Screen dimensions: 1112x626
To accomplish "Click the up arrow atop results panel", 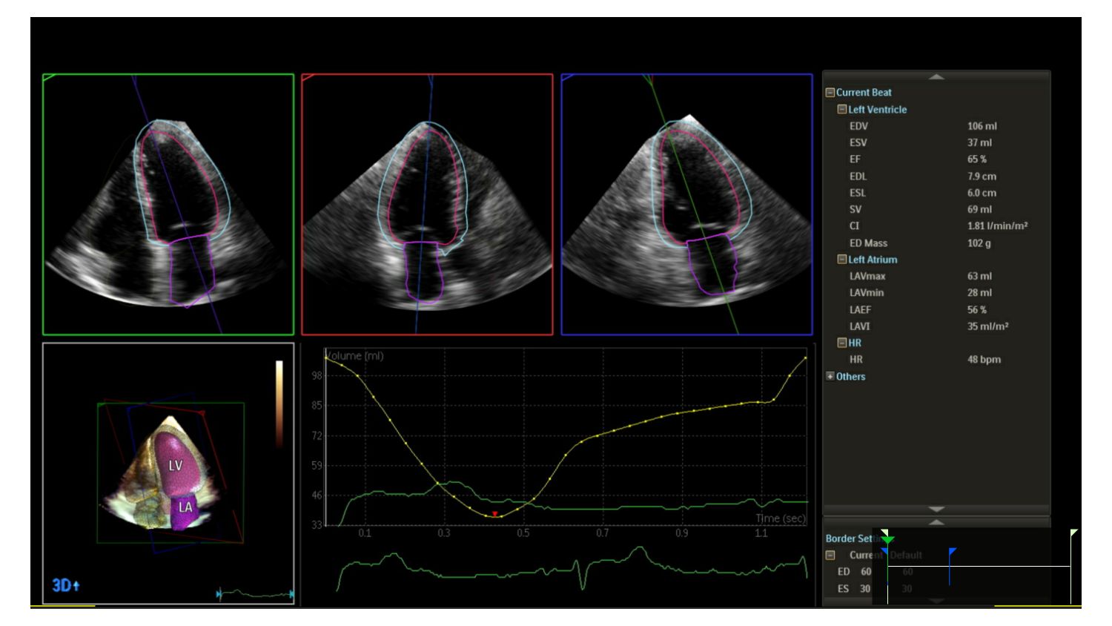I will click(x=936, y=76).
